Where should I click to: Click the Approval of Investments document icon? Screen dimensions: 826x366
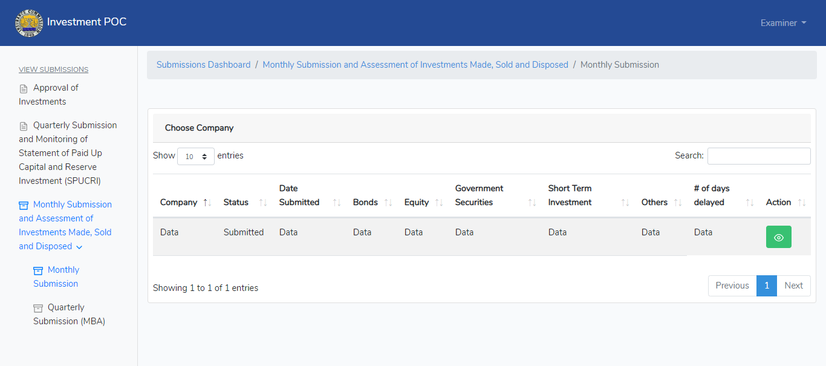pyautogui.click(x=24, y=88)
